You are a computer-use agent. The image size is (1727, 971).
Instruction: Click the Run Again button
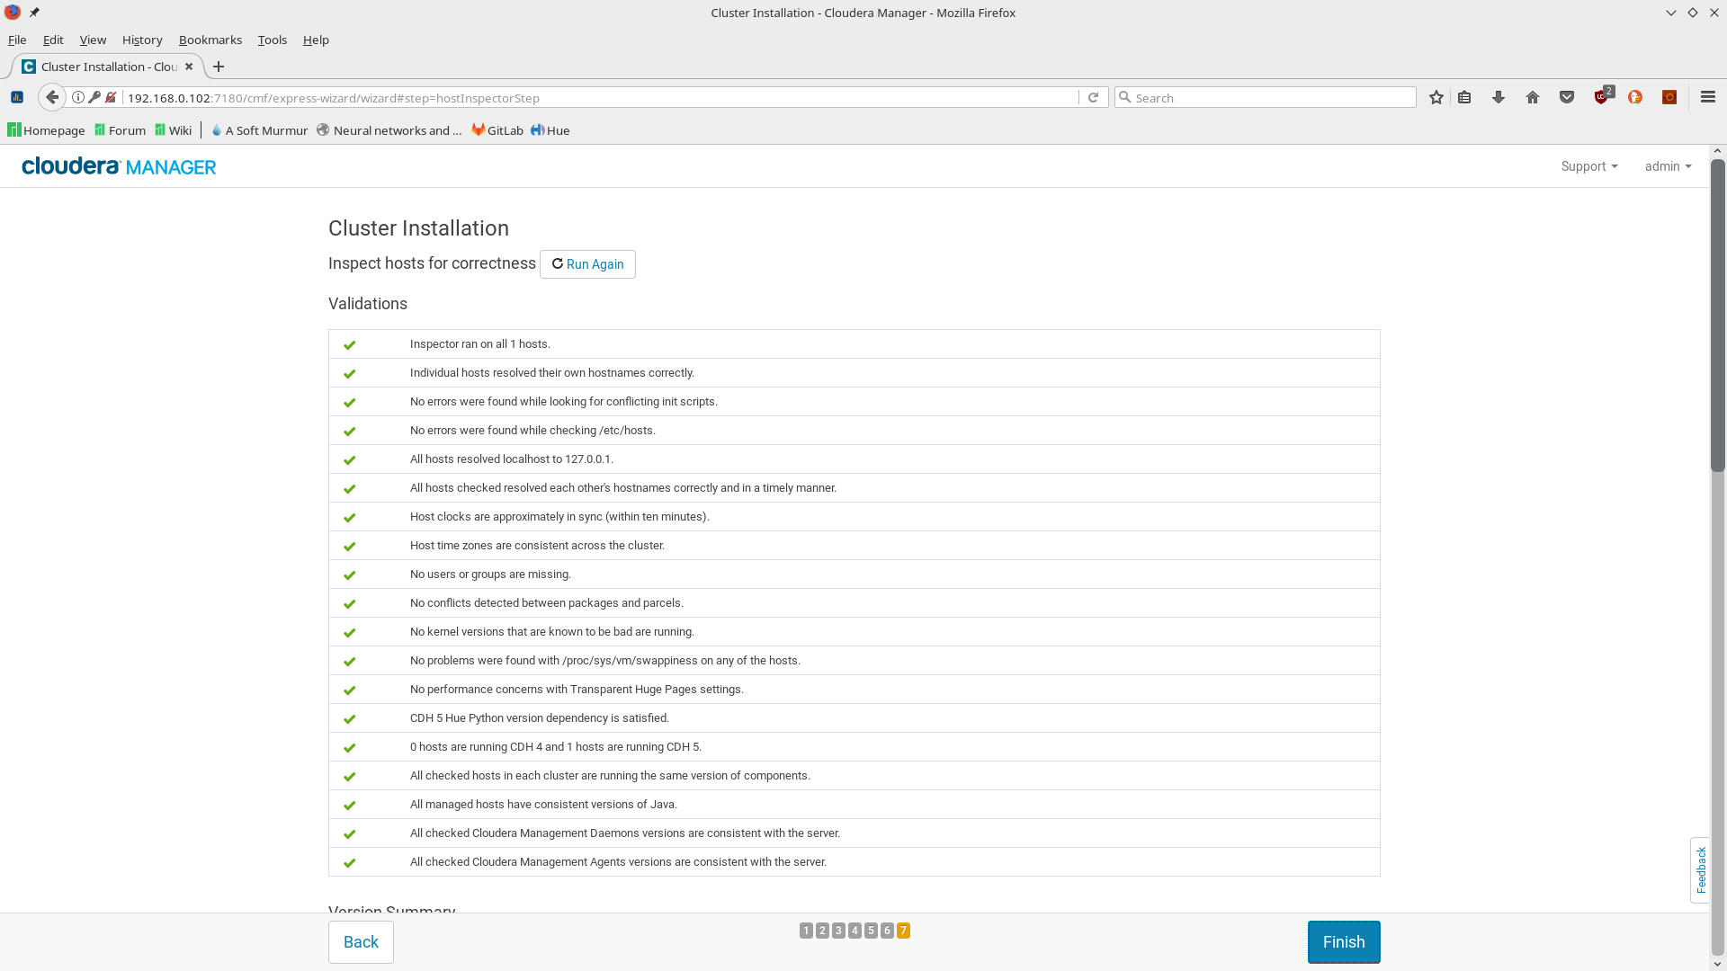pyautogui.click(x=587, y=264)
